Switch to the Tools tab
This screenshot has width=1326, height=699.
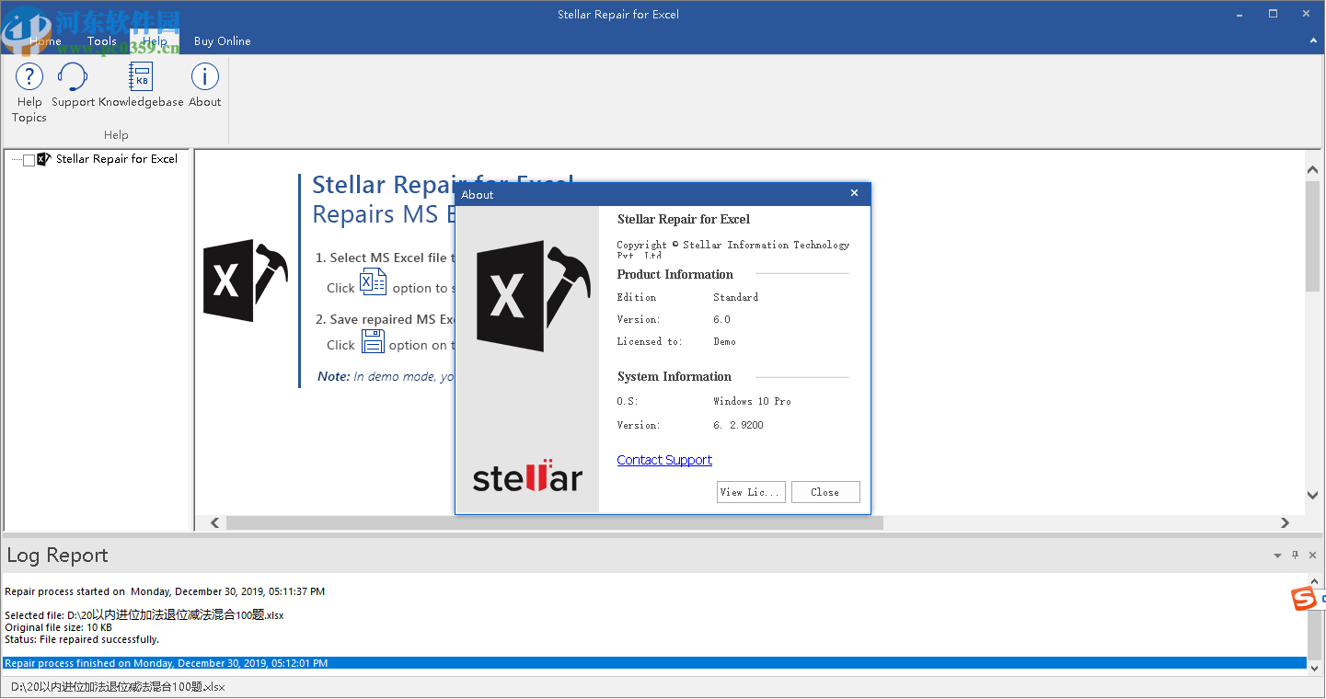[x=101, y=41]
